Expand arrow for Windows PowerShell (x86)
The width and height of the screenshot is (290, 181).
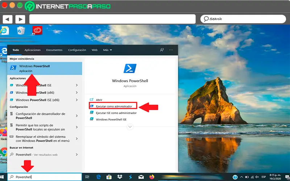76,93
